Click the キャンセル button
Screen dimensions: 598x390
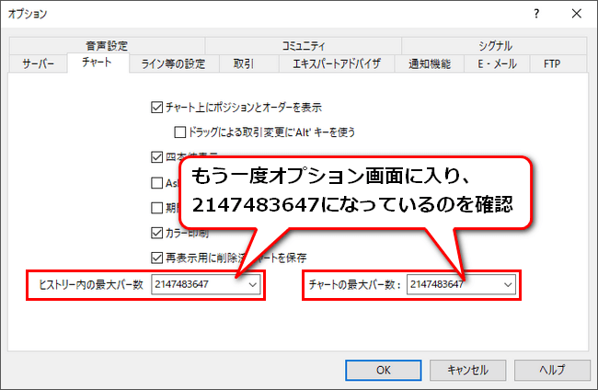coord(468,370)
